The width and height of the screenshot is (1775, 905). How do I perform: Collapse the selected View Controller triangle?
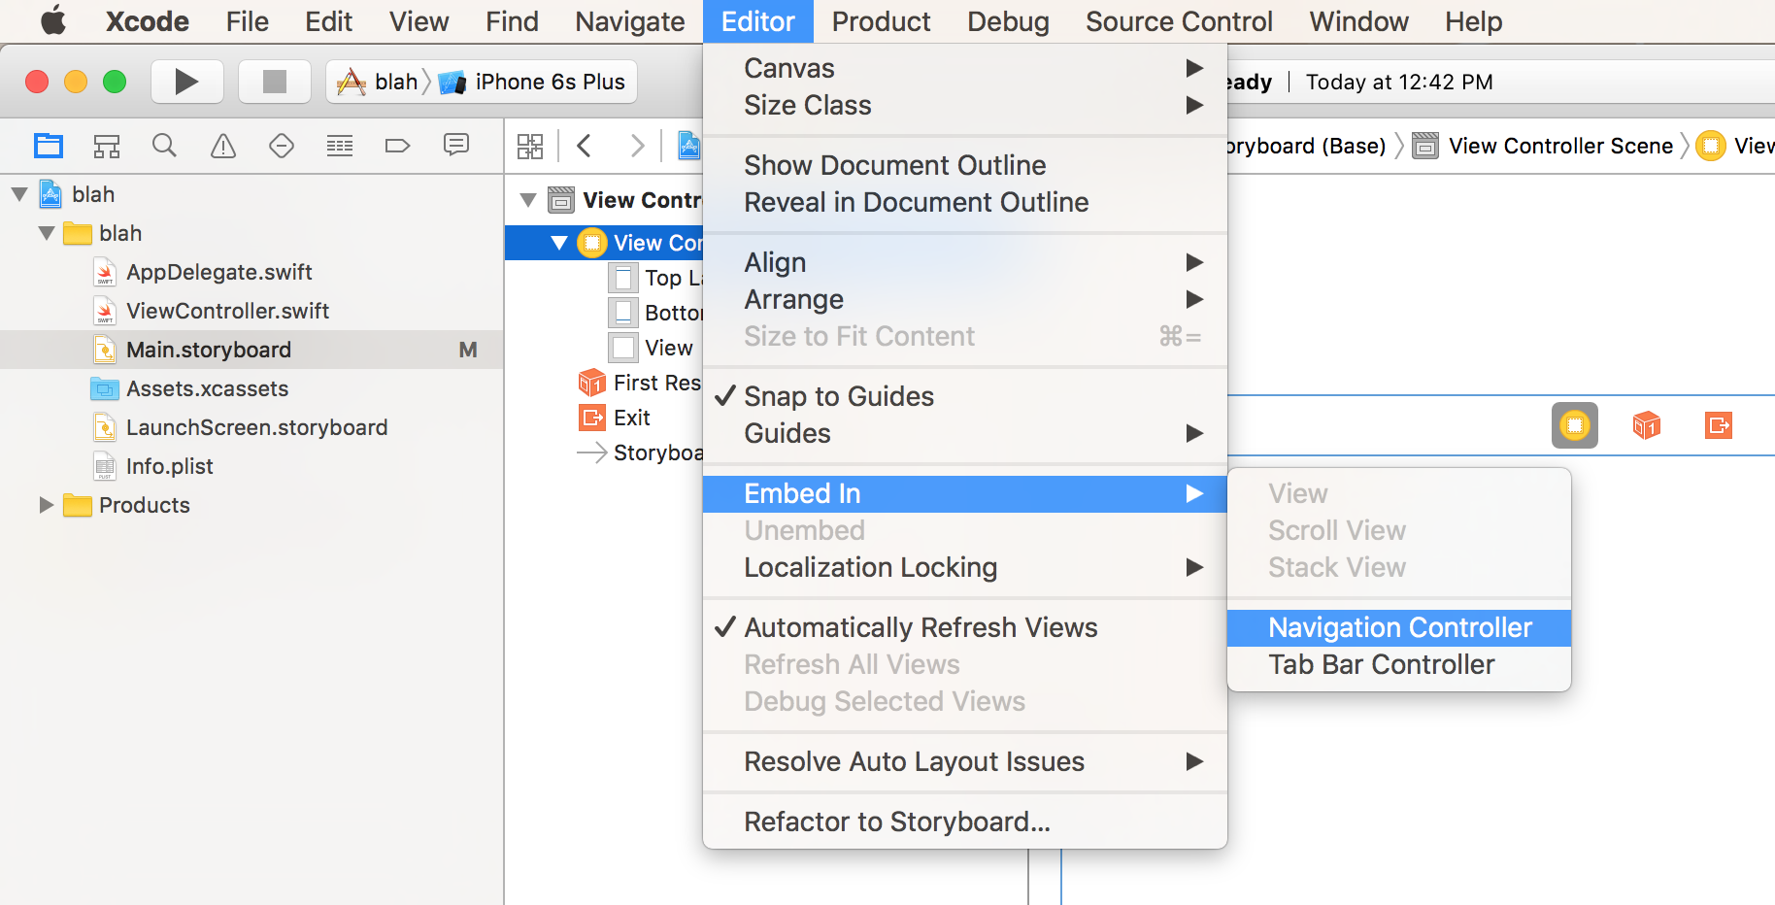(x=559, y=243)
